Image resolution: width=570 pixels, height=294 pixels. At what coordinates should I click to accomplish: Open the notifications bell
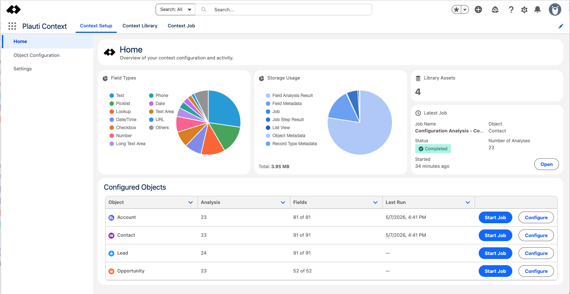click(538, 10)
